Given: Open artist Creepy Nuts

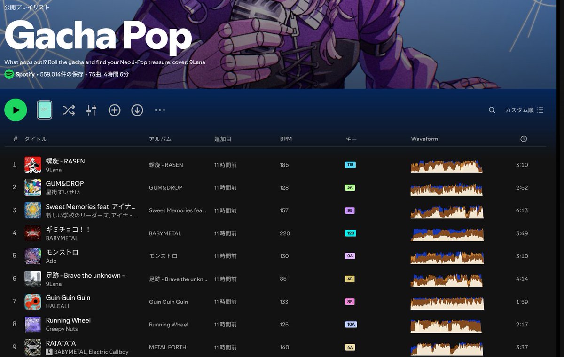Looking at the screenshot, I should tap(62, 329).
